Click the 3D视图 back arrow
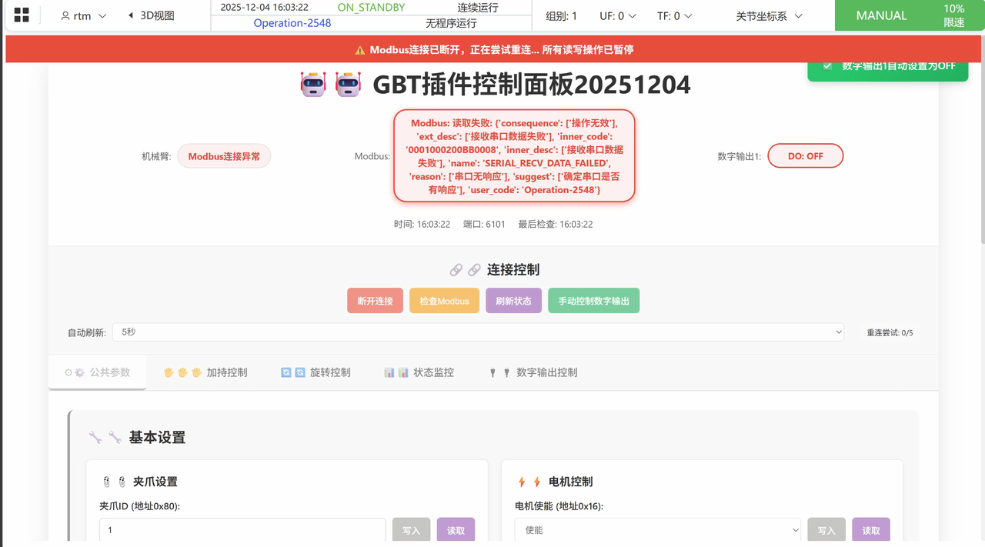Viewport: 985px width, 547px height. [x=130, y=15]
